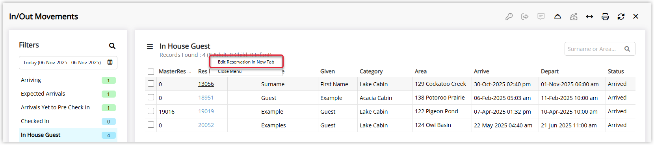Screen dimensions: 654x145
Task: Open reservation link 19019
Action: point(206,111)
